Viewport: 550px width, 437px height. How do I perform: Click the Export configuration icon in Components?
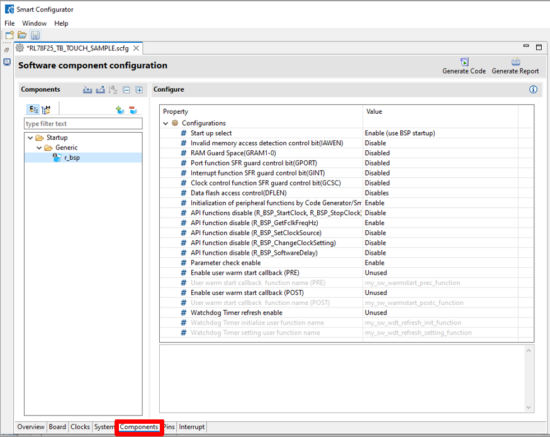tap(100, 90)
